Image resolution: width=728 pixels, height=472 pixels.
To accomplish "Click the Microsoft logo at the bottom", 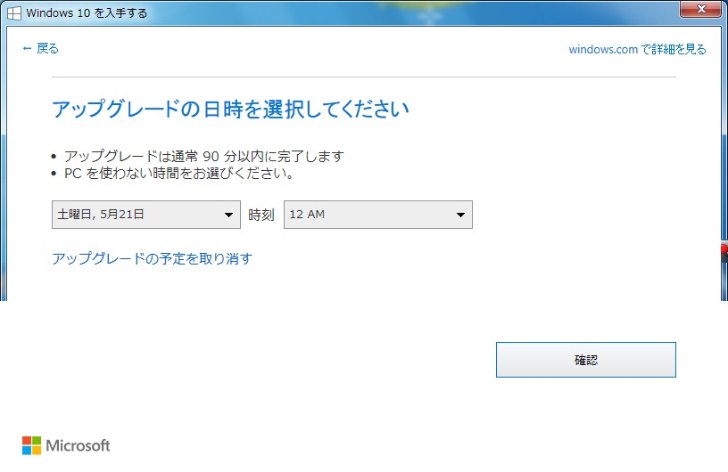I will click(66, 445).
